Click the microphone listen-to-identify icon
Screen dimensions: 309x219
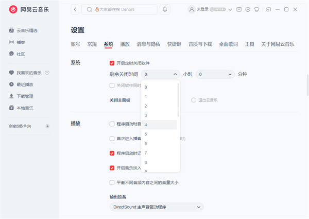(x=165, y=9)
